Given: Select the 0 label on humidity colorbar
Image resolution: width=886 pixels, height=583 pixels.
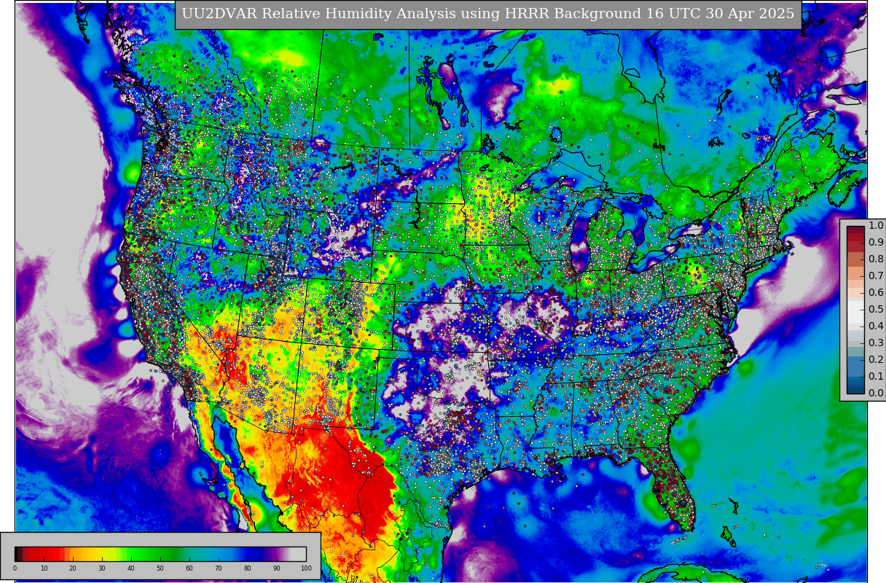Looking at the screenshot, I should coord(15,568).
